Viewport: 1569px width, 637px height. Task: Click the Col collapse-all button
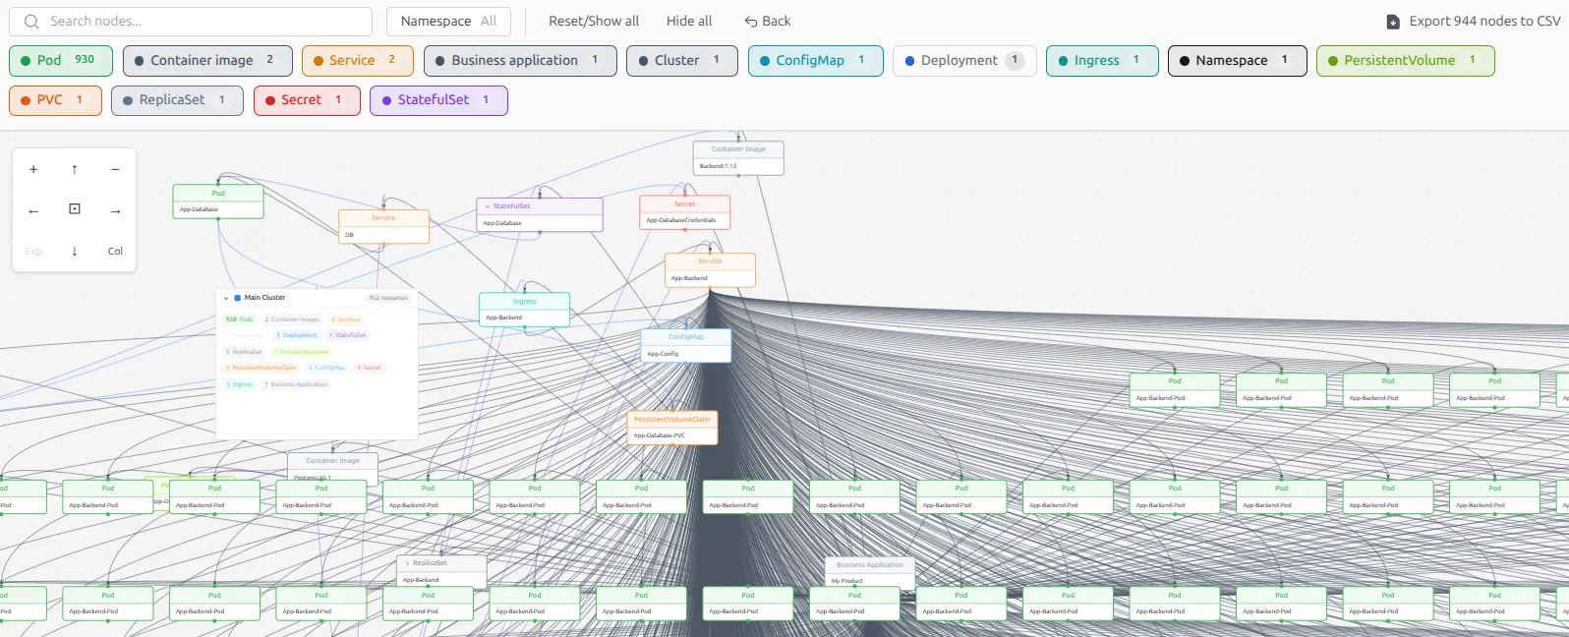point(115,252)
